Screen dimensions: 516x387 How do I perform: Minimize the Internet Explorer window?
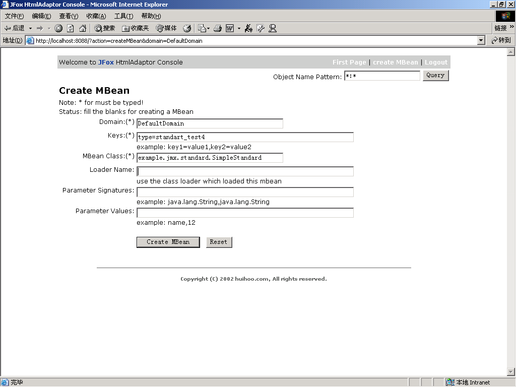tap(493, 5)
